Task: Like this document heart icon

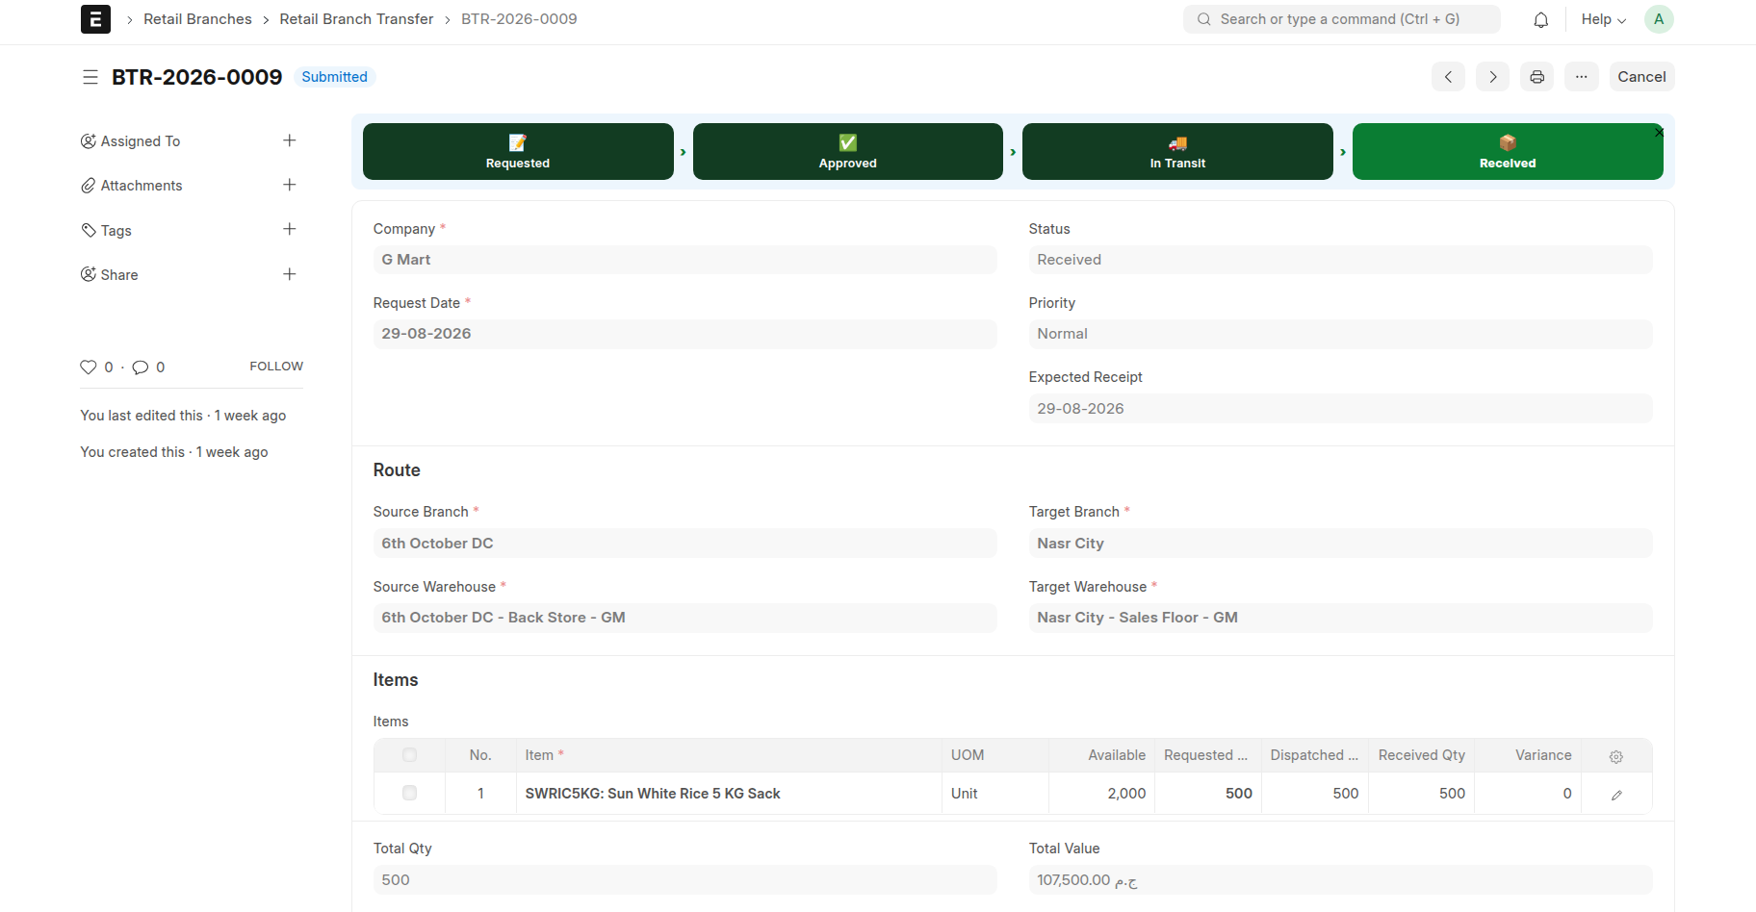Action: (x=89, y=367)
